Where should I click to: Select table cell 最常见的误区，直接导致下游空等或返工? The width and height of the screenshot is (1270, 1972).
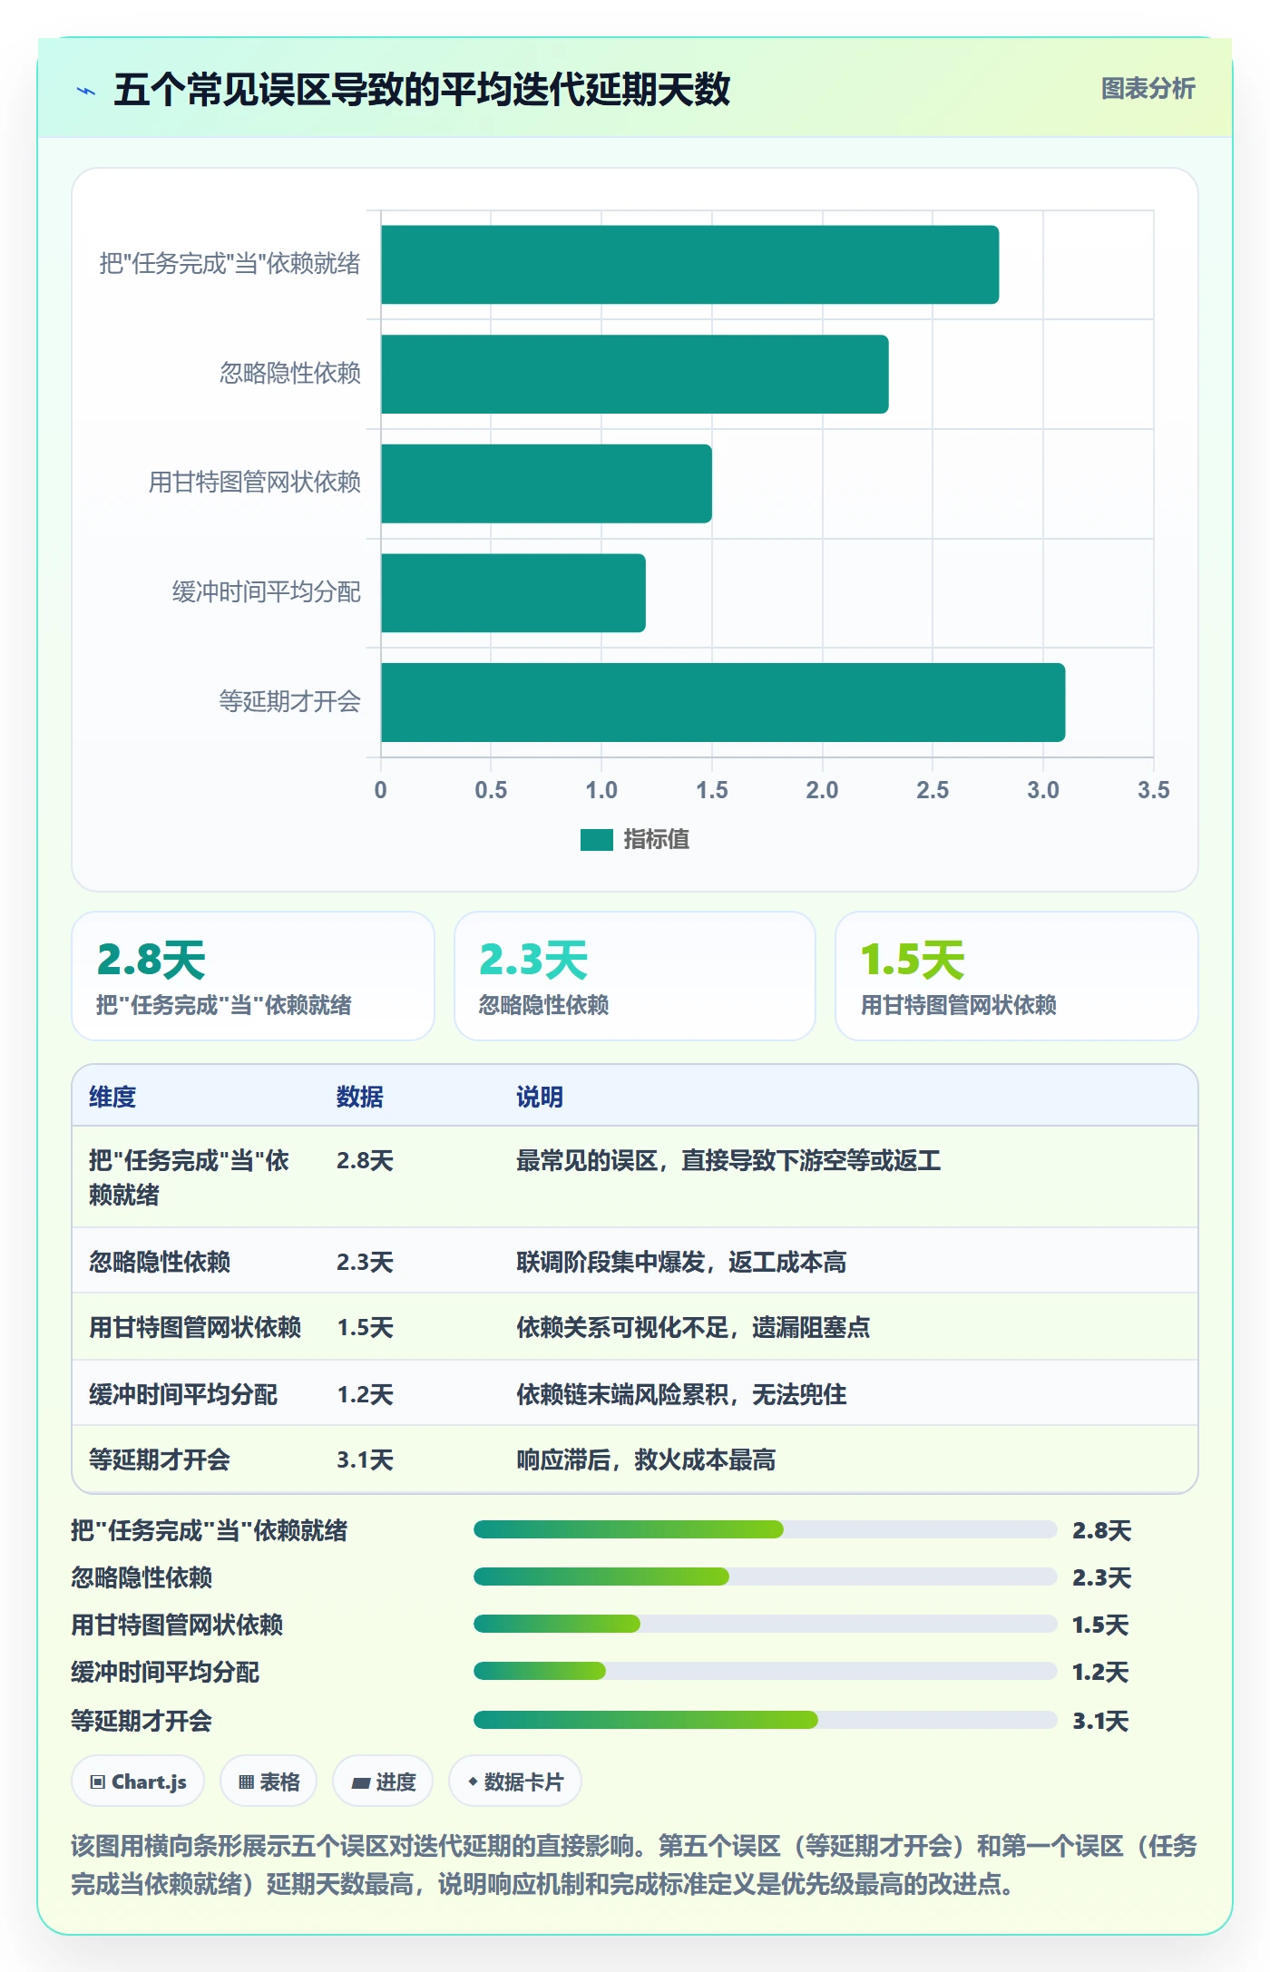728,1160
